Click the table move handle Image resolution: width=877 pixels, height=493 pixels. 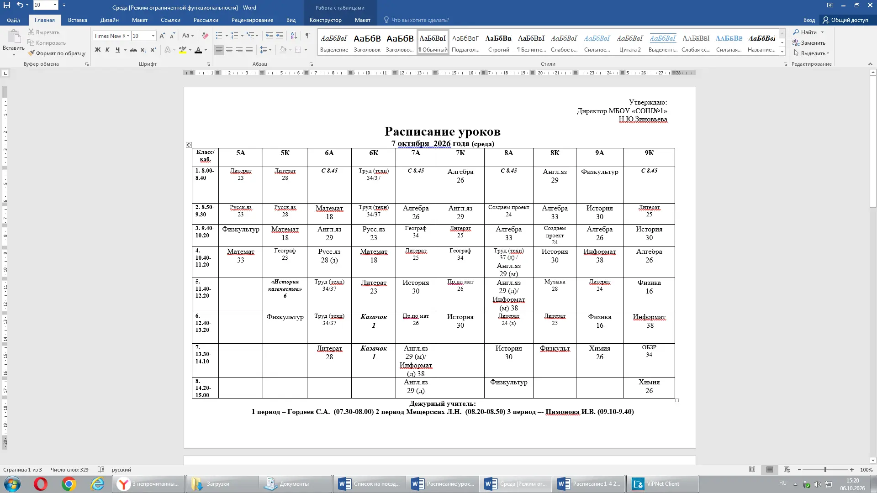coord(189,145)
